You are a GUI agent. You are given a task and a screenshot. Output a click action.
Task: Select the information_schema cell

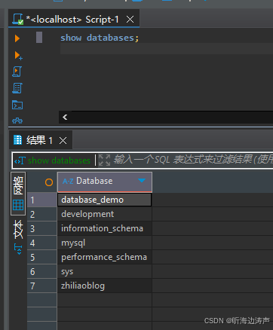click(x=105, y=228)
